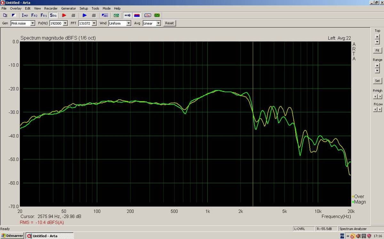Open the Overlay menu
This screenshot has height=239, width=384.
pyautogui.click(x=16, y=8)
